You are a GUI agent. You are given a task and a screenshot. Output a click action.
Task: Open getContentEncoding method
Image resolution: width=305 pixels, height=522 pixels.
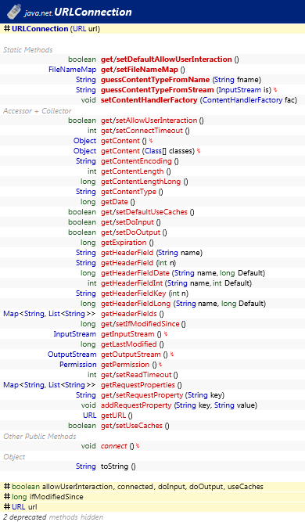coord(136,161)
